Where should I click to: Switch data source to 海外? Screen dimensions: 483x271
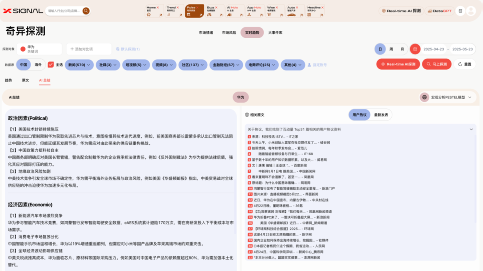tap(38, 65)
